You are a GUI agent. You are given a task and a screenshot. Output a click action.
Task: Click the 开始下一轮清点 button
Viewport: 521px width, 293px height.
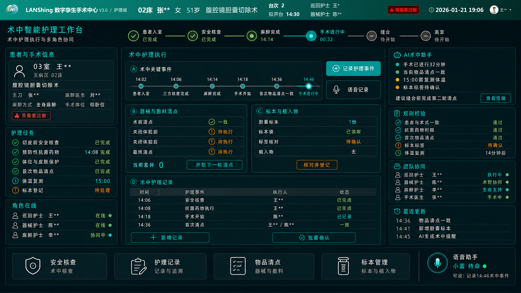[x=214, y=165]
